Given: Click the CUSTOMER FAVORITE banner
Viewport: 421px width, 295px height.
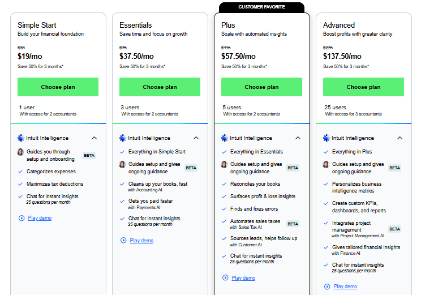Looking at the screenshot, I should tap(261, 7).
